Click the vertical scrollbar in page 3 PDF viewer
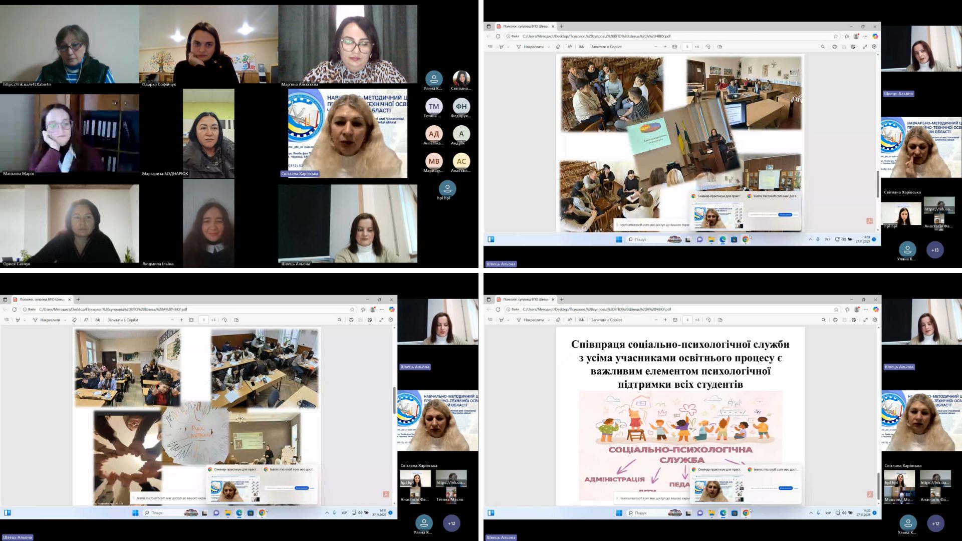Image resolution: width=962 pixels, height=541 pixels. 394,401
